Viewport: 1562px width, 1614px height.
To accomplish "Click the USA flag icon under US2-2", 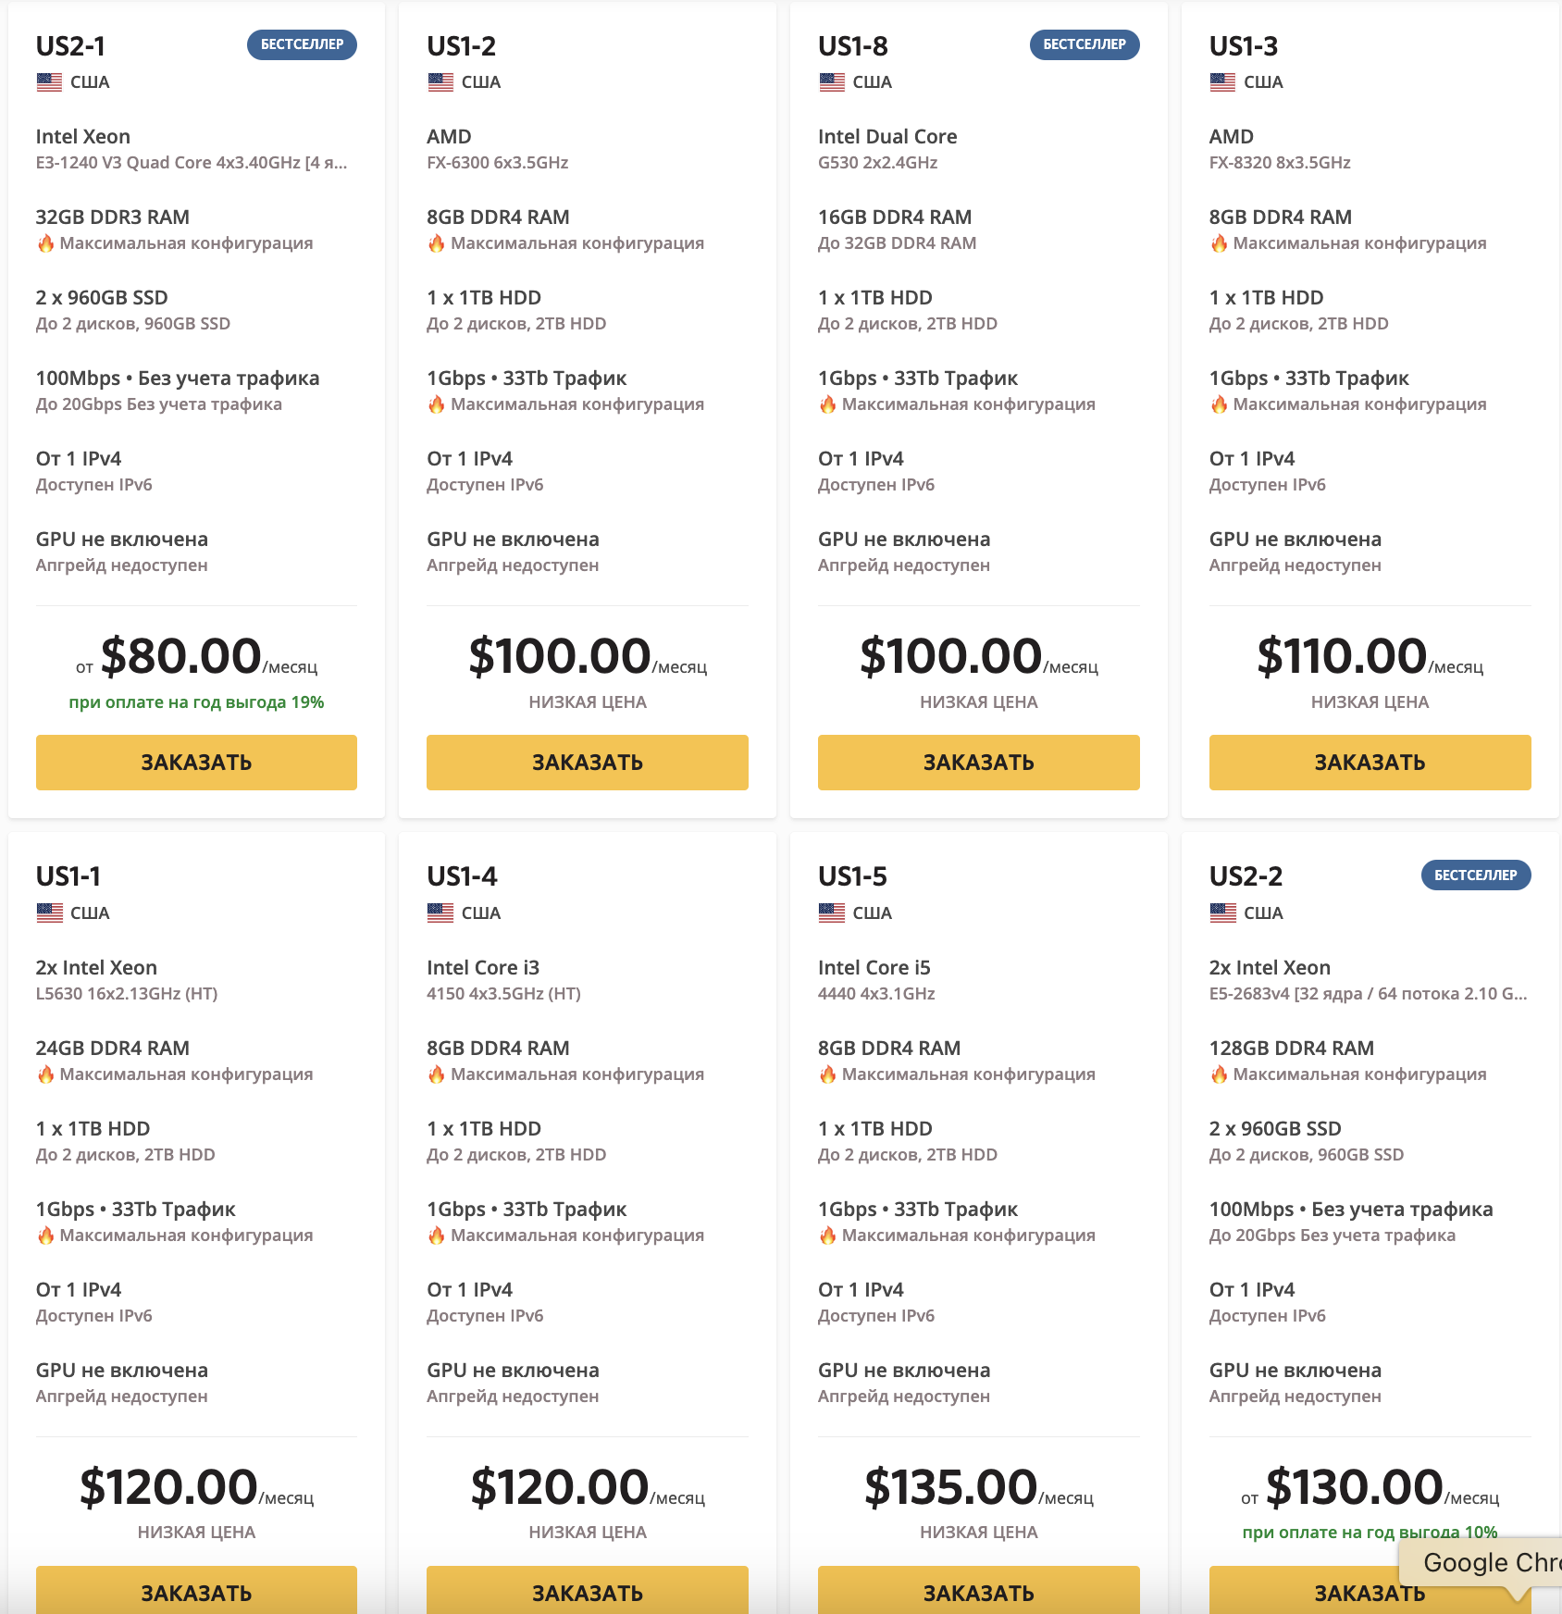I will (x=1222, y=913).
